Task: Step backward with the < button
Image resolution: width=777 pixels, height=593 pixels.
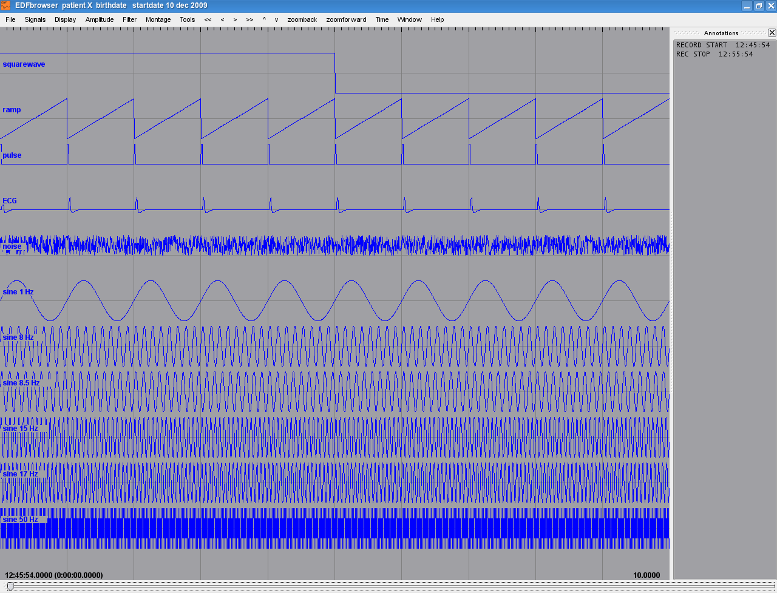Action: pos(222,19)
